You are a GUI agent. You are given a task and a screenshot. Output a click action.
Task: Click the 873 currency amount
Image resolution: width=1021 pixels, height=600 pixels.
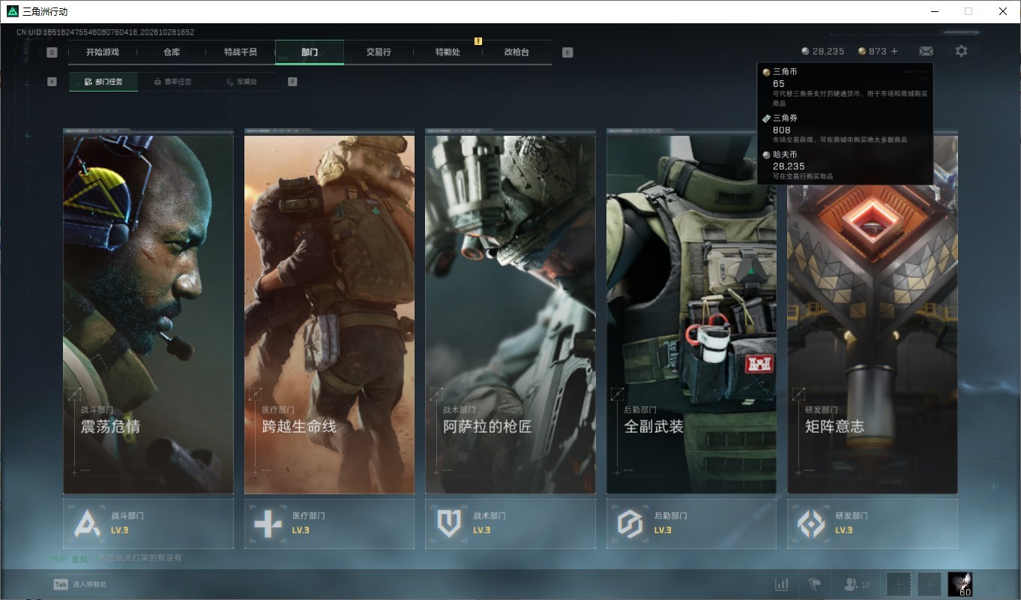click(x=878, y=51)
